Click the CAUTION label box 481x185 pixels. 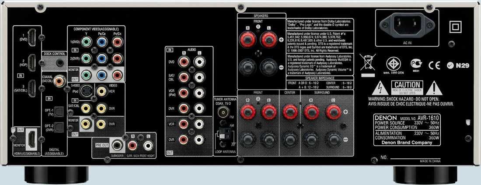(407, 87)
